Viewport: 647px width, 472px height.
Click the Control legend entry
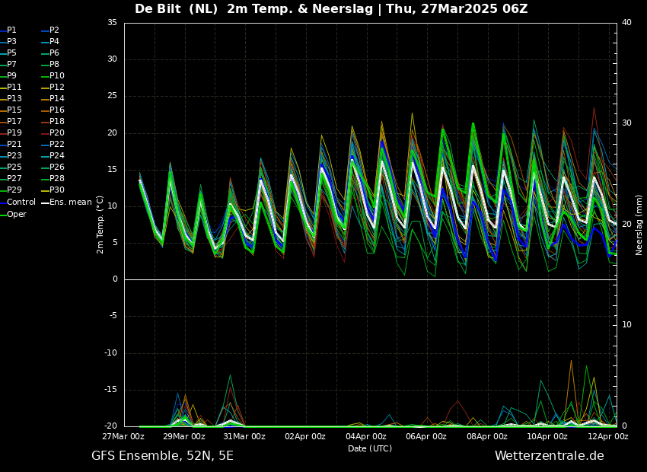pos(21,202)
